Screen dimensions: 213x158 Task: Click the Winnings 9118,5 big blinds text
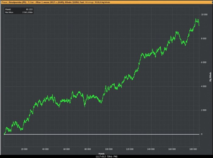(x=98, y=2)
